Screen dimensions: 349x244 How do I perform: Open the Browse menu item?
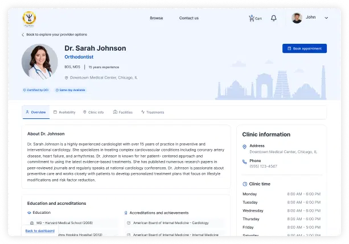pyautogui.click(x=156, y=18)
